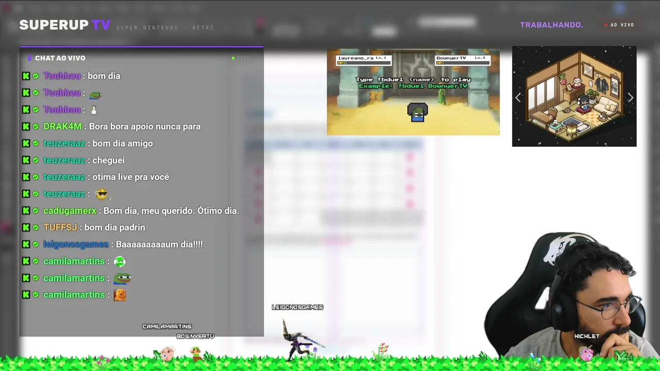Open the pixel-art room thumbnail
Screen dimensions: 660x371
click(x=574, y=96)
